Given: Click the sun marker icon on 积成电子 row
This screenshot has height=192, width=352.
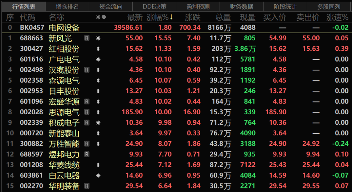Looking at the screenshot, I should (98, 123).
